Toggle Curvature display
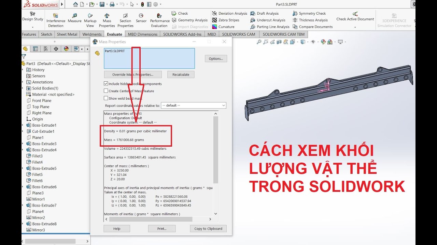Viewport: 437px width, 245px height. (x=223, y=27)
